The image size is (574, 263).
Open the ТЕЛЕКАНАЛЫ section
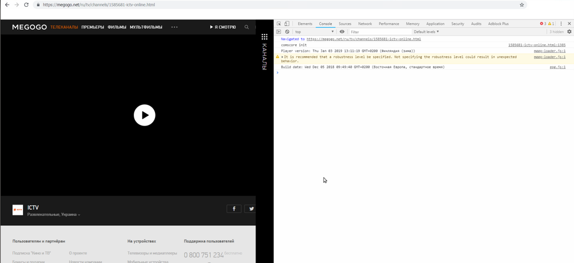(64, 27)
